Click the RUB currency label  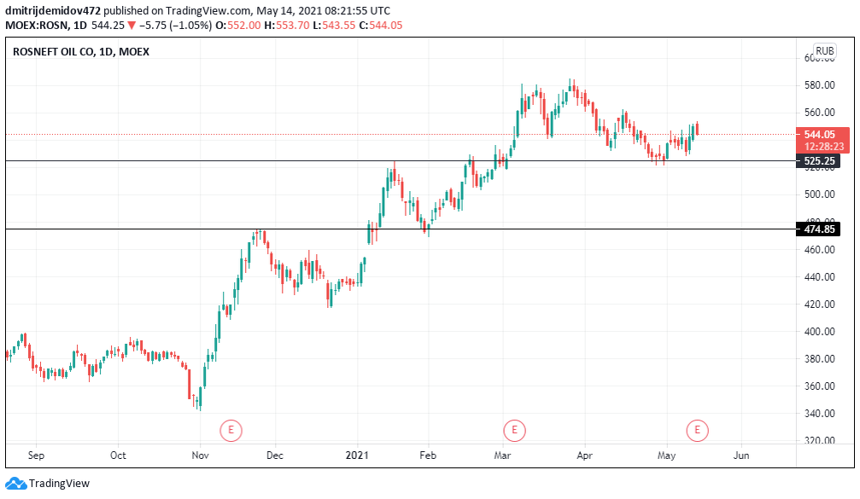pos(825,51)
